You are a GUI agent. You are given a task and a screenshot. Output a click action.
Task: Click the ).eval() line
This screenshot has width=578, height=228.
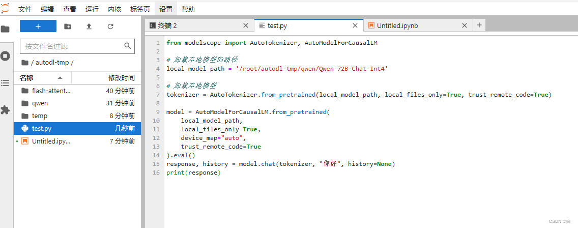coord(181,155)
